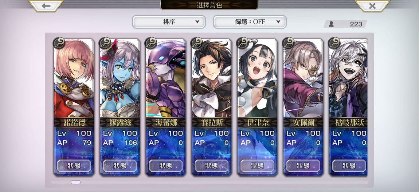
Task: Click the staff icon on 繆露絲's card
Action: pyautogui.click(x=105, y=43)
